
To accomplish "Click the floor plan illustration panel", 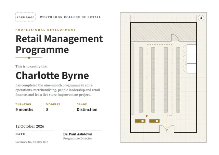I will point(164,77).
